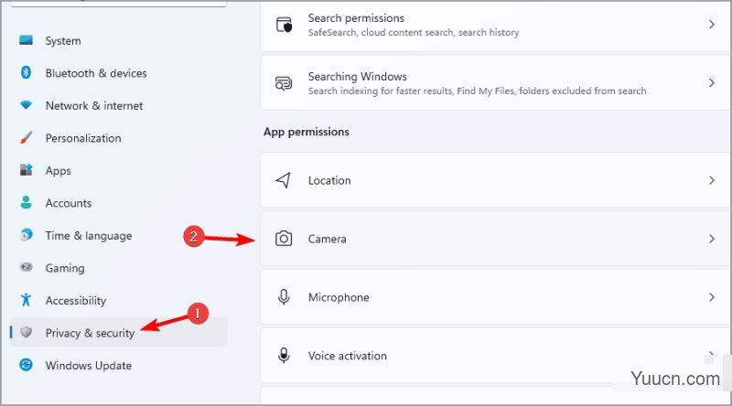This screenshot has height=406, width=732.
Task: Click the Network wifi icon in sidebar
Action: point(27,105)
